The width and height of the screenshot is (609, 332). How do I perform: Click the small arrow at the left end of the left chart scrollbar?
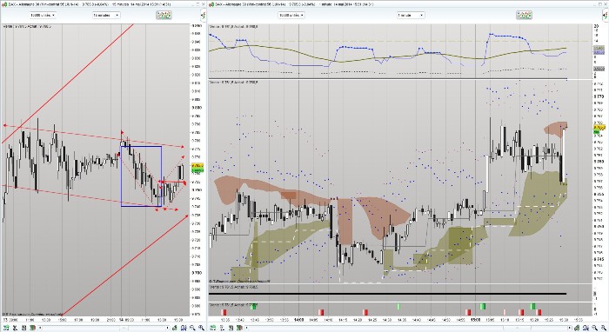[40, 328]
